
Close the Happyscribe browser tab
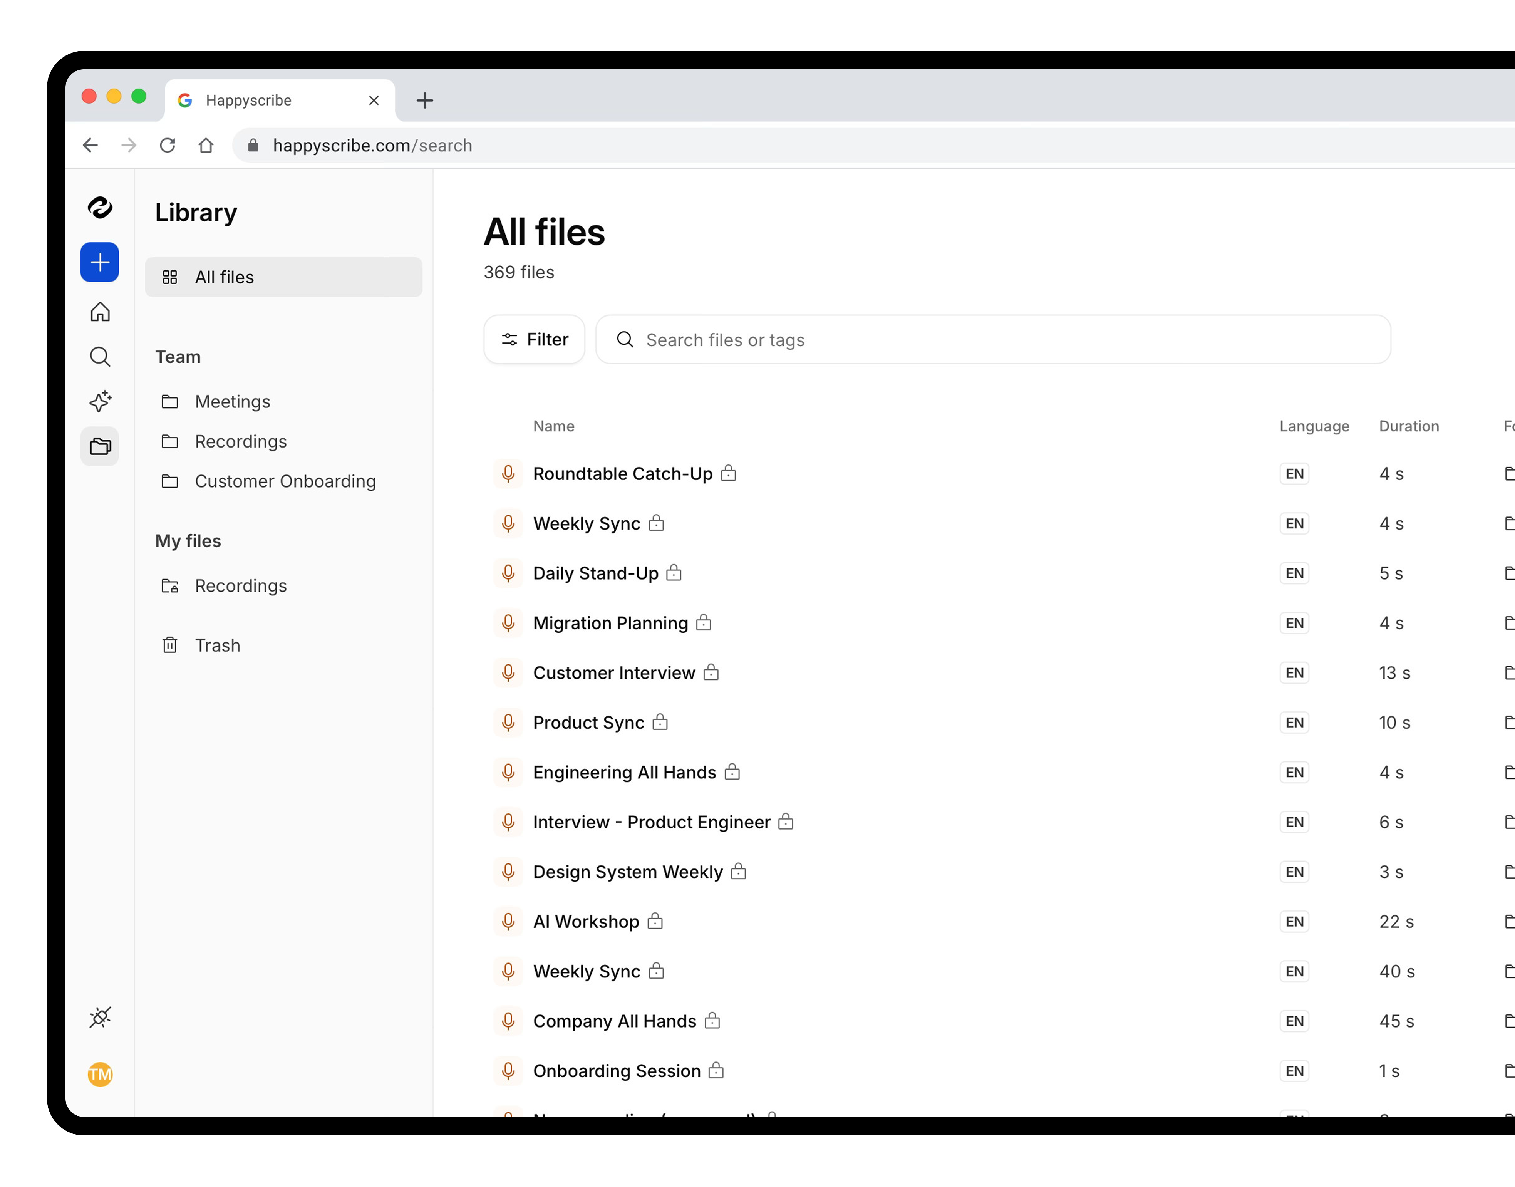coord(374,101)
